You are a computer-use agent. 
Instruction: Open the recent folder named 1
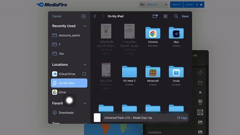click(69, 44)
